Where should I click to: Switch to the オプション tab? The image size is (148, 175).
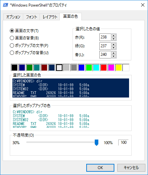pos(13,17)
